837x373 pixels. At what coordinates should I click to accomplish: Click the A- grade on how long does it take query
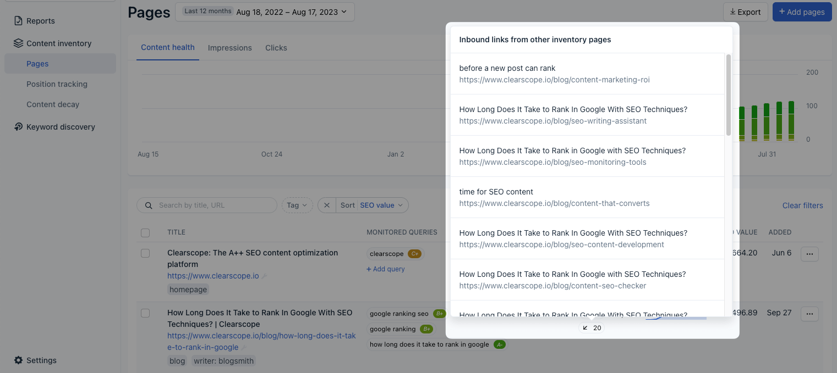499,344
